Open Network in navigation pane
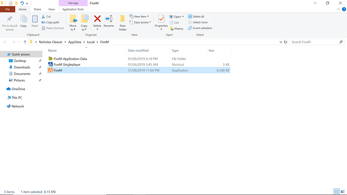Screen dimensions: 347x195 (x=18, y=107)
